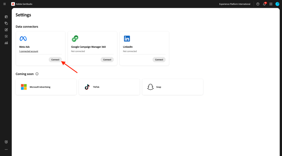Click the Meta Ads card title
The width and height of the screenshot is (282, 156).
pos(24,47)
